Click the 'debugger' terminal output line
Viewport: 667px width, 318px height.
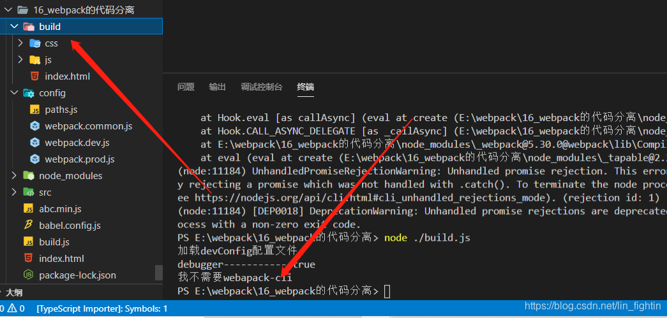tap(246, 264)
